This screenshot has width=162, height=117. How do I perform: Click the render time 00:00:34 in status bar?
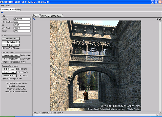(37, 113)
